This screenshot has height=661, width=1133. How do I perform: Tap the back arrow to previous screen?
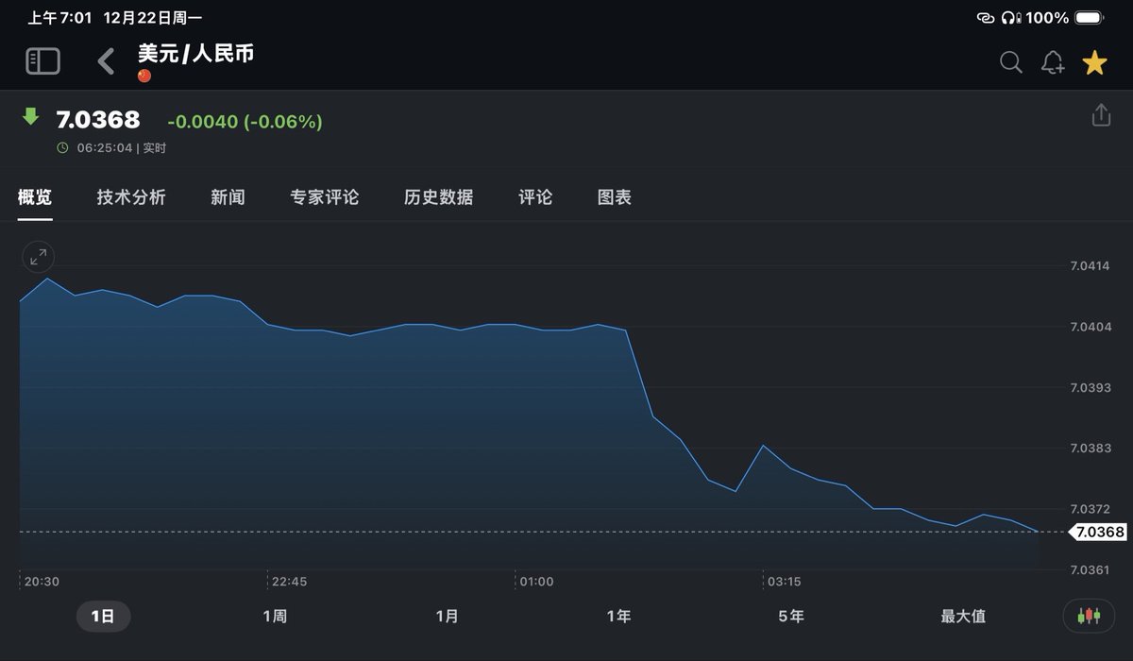pos(105,60)
